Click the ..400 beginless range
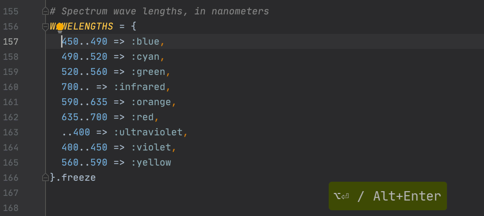 click(76, 132)
